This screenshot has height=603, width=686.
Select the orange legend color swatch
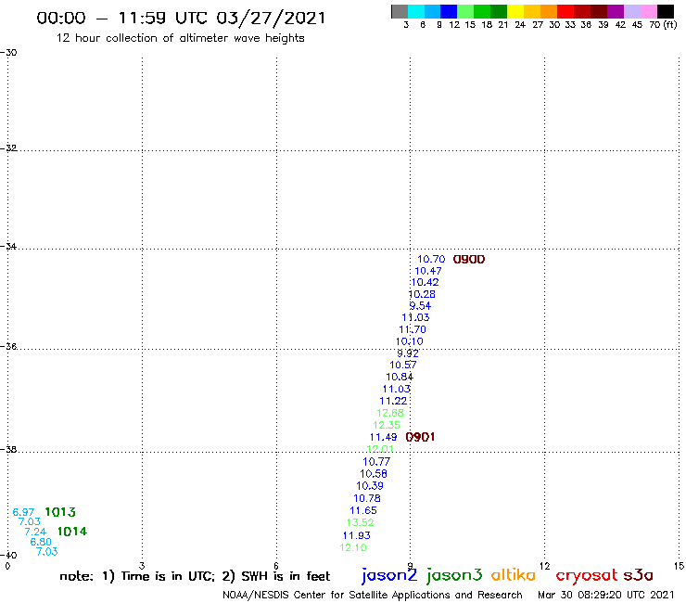point(549,11)
